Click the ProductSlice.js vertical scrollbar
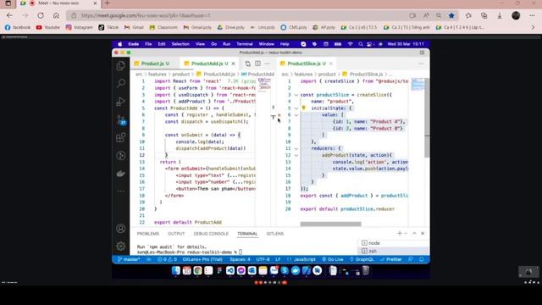542x305 pixels. point(427,118)
